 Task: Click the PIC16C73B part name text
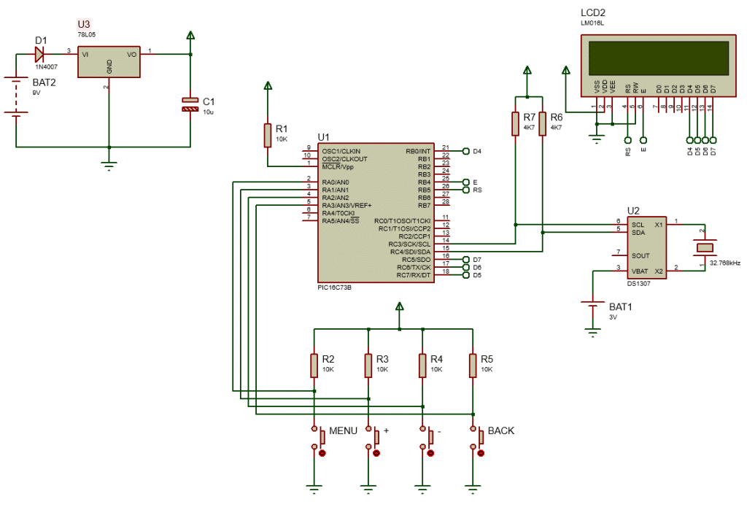pyautogui.click(x=334, y=287)
